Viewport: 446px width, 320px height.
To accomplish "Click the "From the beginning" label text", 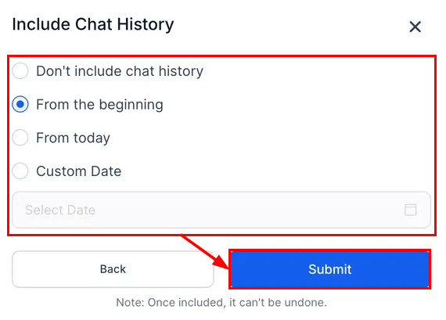I will point(100,105).
